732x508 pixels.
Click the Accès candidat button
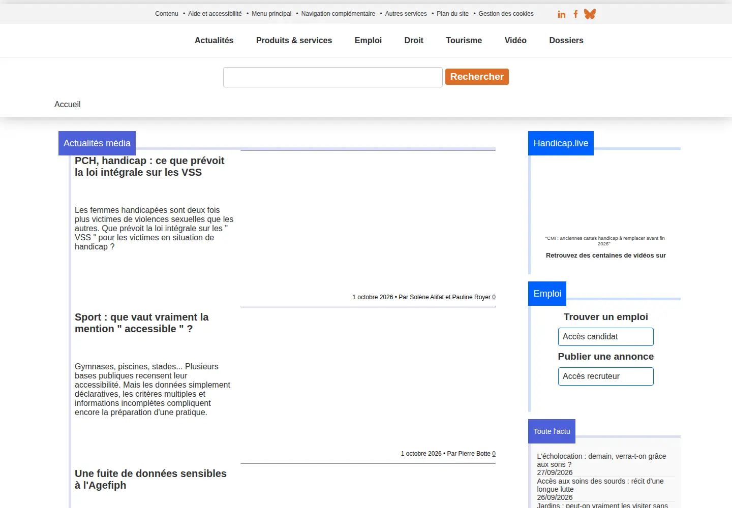coord(606,337)
